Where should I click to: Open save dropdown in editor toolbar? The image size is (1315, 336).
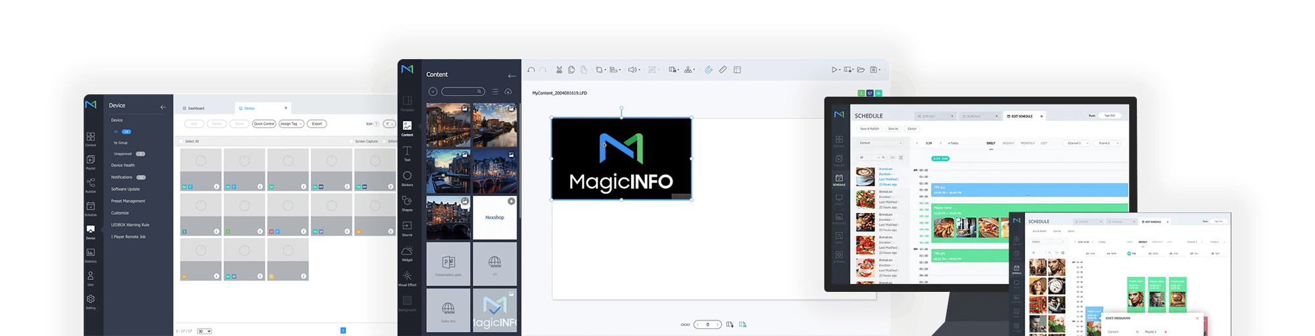(875, 70)
